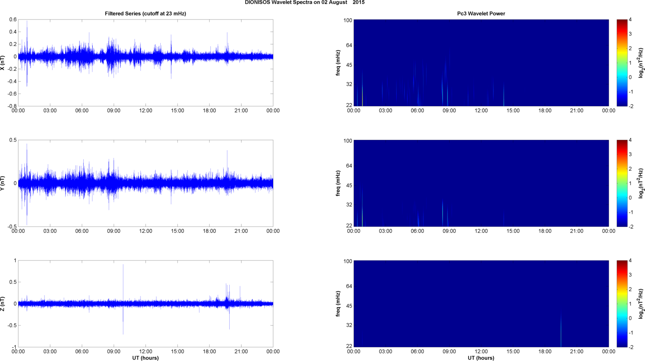Viewport: 645px width, 361px height.
Task: Click the colorbar beside the X spectrogram
Action: click(622, 63)
